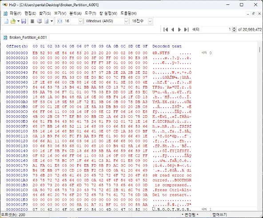
Task: Open the Windows (ANSI) charset dropdown
Action: (126, 21)
